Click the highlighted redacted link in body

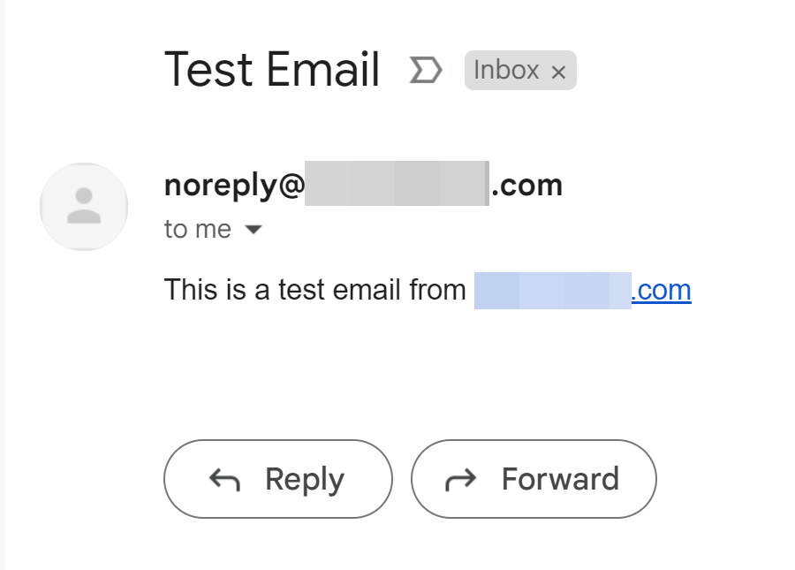click(553, 291)
